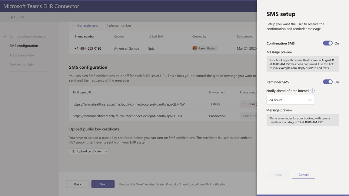Viewport: 349px width, 196px height.
Task: Open the phone number dropdown for the Testing row
Action: (x=248, y=104)
